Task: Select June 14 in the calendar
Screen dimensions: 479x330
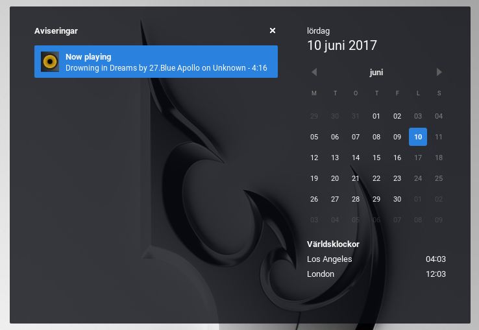Action: [356, 158]
